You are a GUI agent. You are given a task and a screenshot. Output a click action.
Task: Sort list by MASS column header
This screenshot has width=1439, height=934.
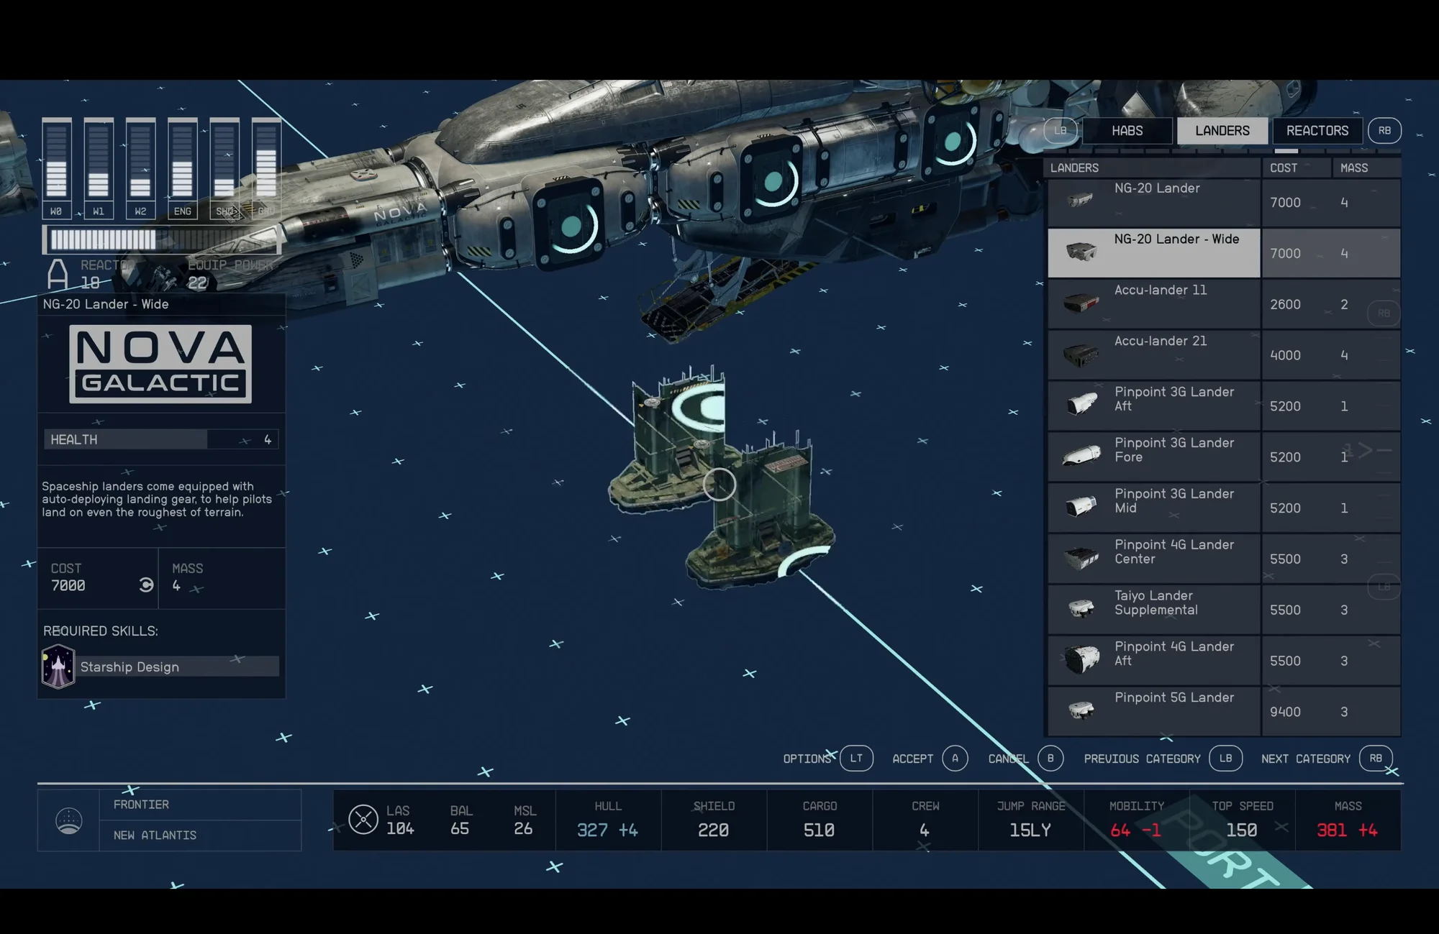pyautogui.click(x=1366, y=168)
